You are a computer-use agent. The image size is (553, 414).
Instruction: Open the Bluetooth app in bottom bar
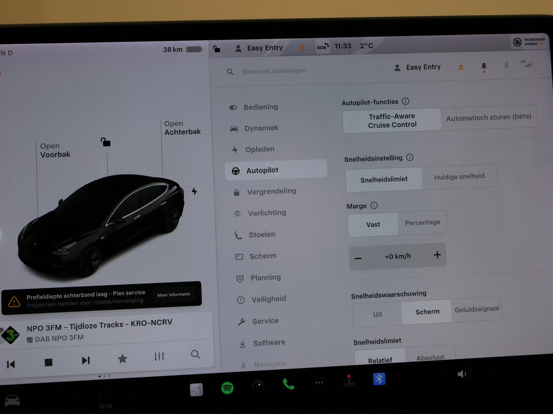(x=379, y=379)
